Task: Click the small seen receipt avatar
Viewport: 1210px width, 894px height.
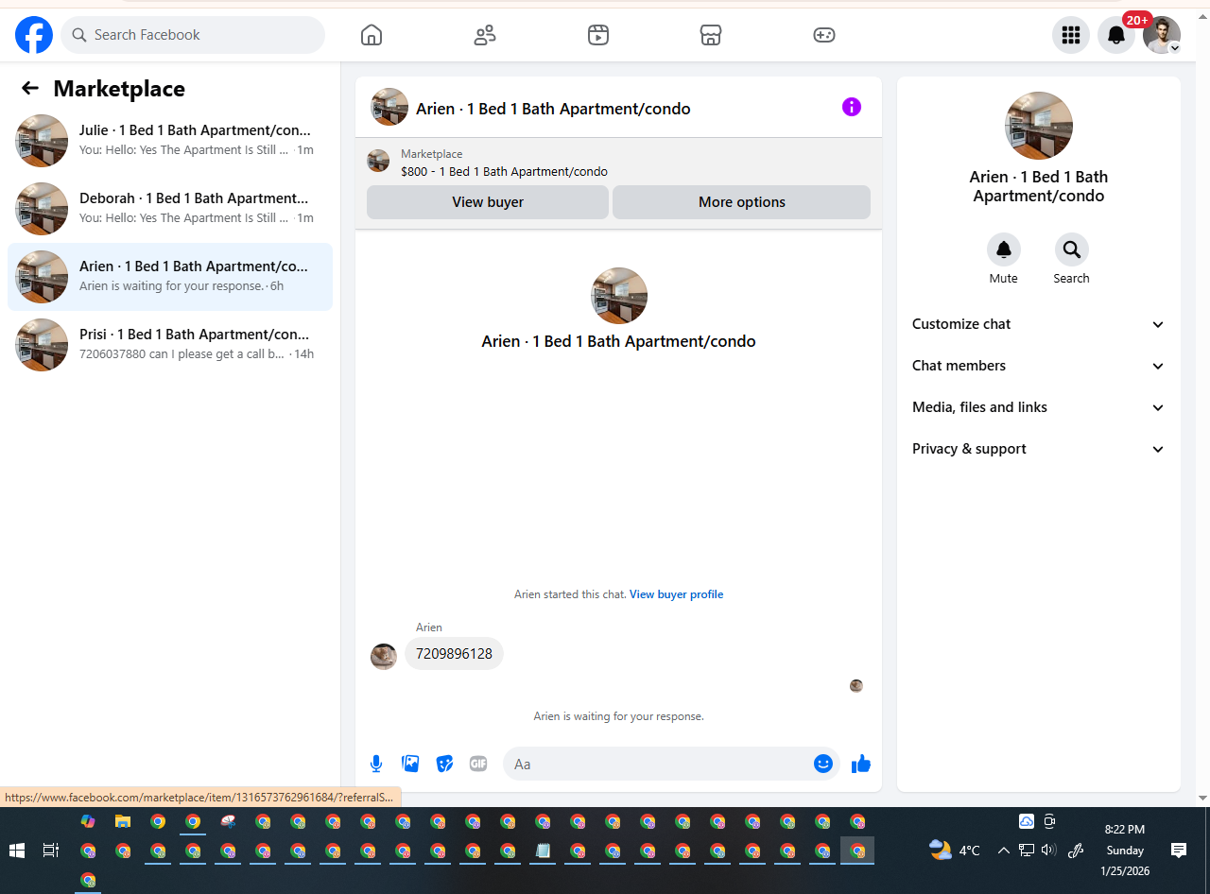Action: tap(856, 686)
